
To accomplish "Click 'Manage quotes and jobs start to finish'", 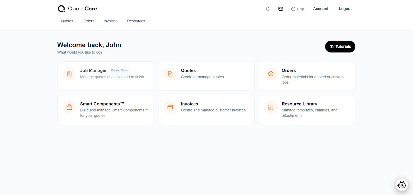I will click(112, 77).
